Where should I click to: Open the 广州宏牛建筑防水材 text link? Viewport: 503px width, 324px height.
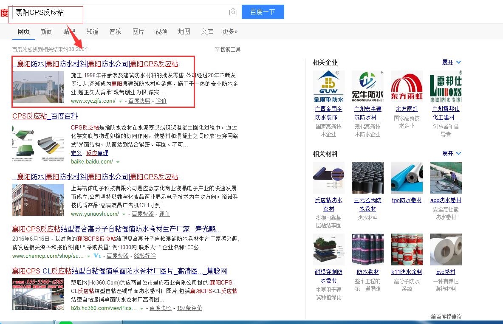click(367, 113)
